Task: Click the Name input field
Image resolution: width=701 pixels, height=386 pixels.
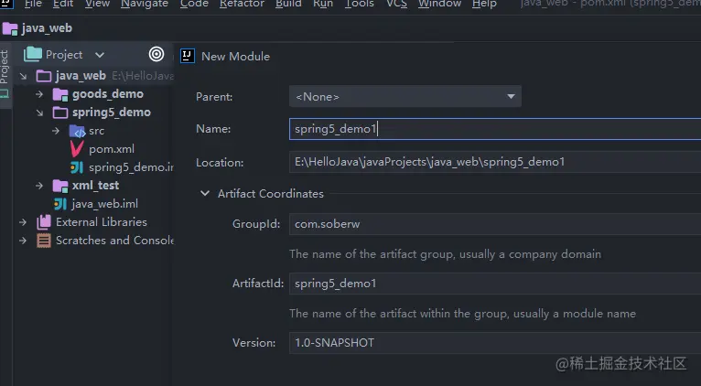Action: 495,129
